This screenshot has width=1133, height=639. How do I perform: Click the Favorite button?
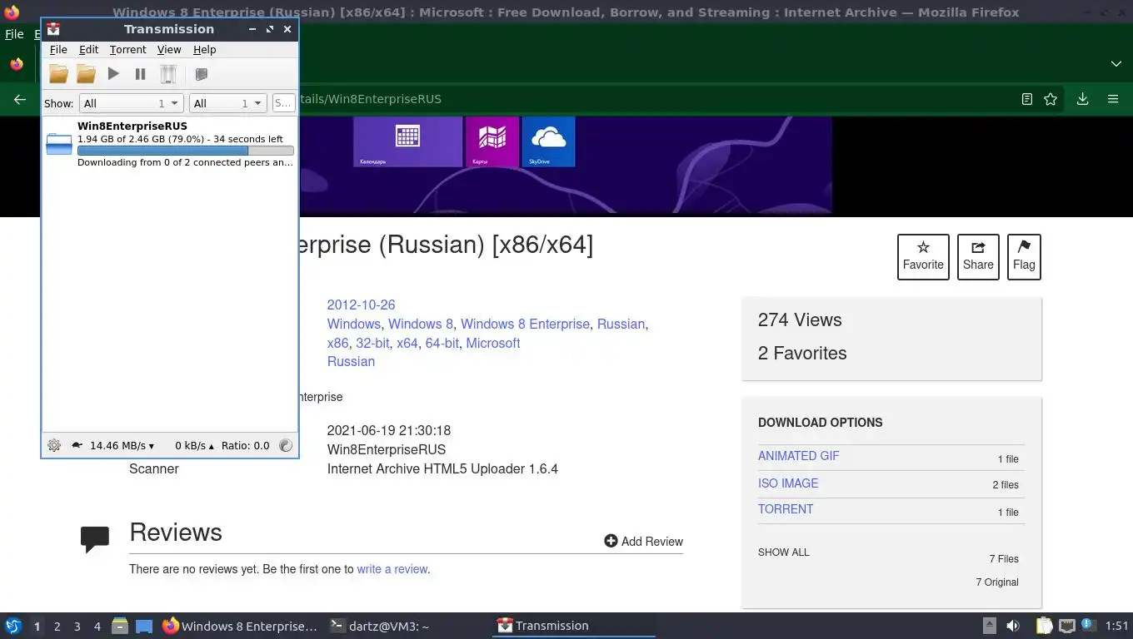click(x=923, y=256)
